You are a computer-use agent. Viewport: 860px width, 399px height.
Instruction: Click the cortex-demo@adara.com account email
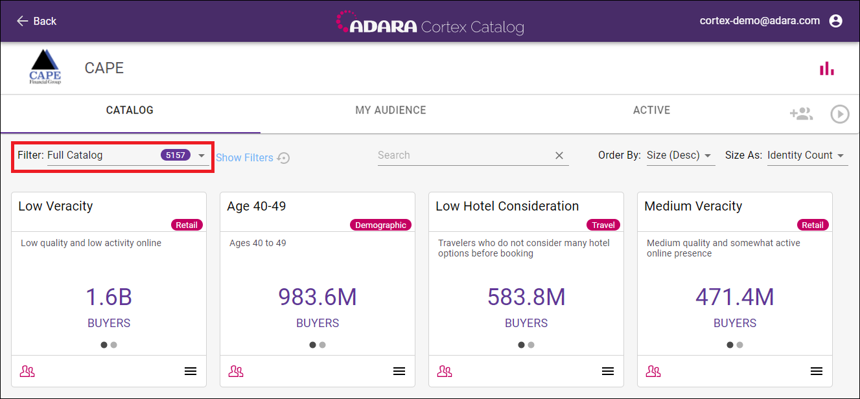pos(760,21)
